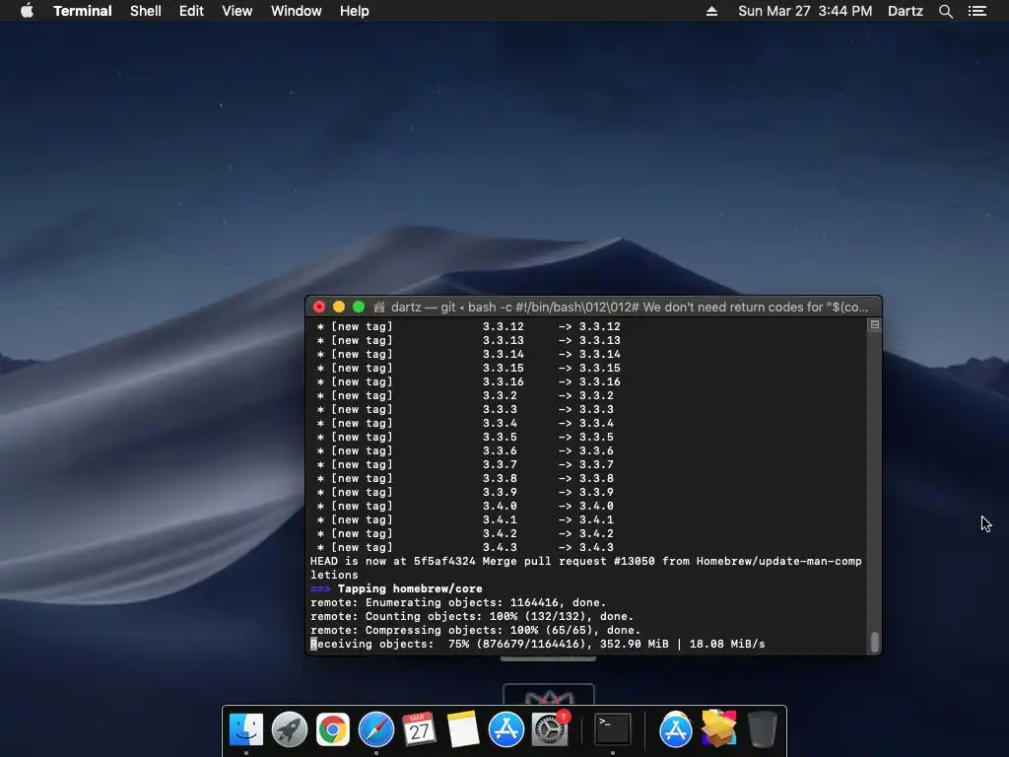This screenshot has width=1009, height=757.
Task: Open the colorful box icon in Dock
Action: click(718, 728)
